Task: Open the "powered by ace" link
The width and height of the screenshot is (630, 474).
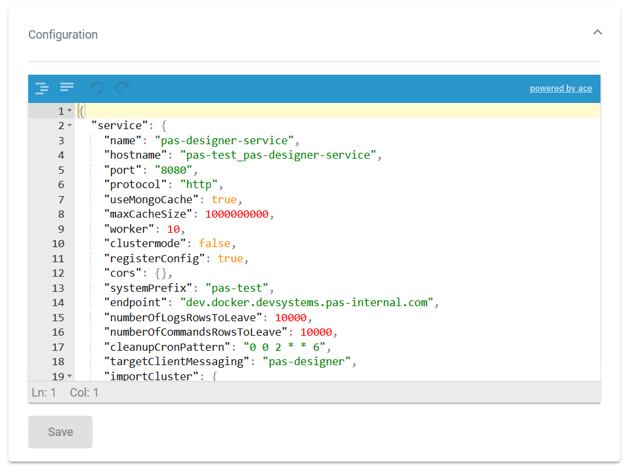Action: tap(560, 89)
